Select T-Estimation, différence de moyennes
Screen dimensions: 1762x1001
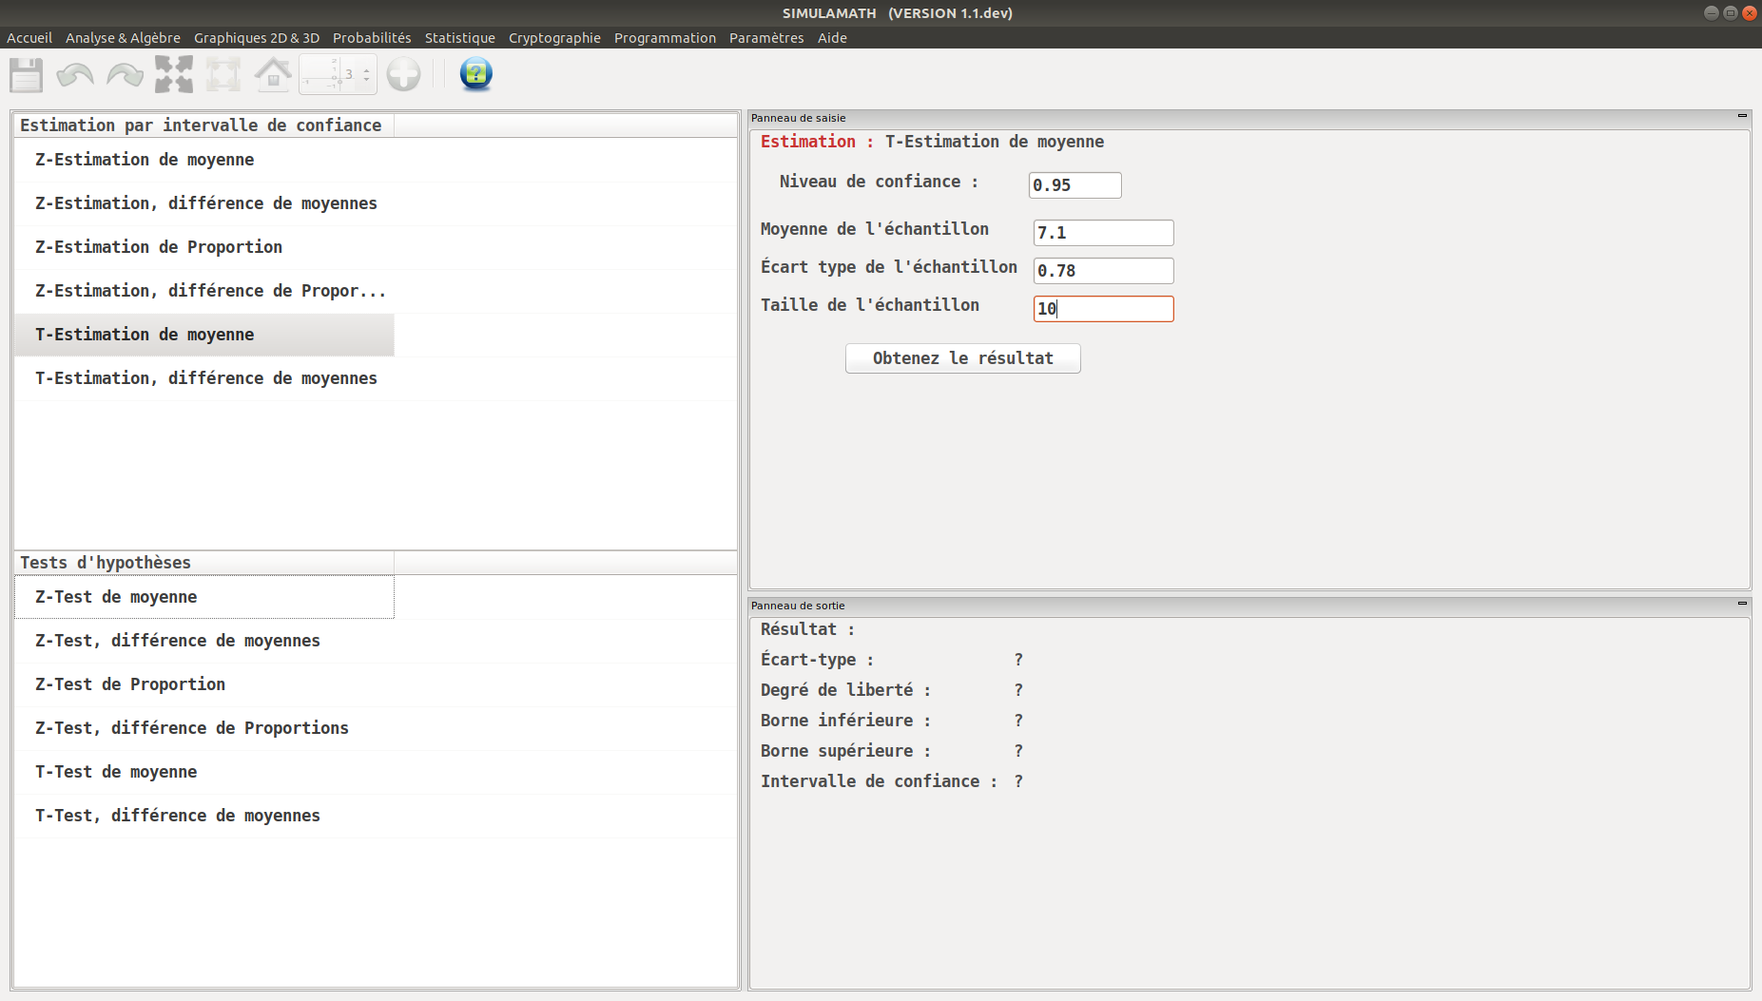pyautogui.click(x=204, y=378)
